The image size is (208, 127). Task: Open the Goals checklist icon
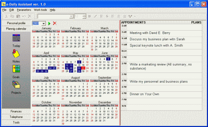(16, 69)
